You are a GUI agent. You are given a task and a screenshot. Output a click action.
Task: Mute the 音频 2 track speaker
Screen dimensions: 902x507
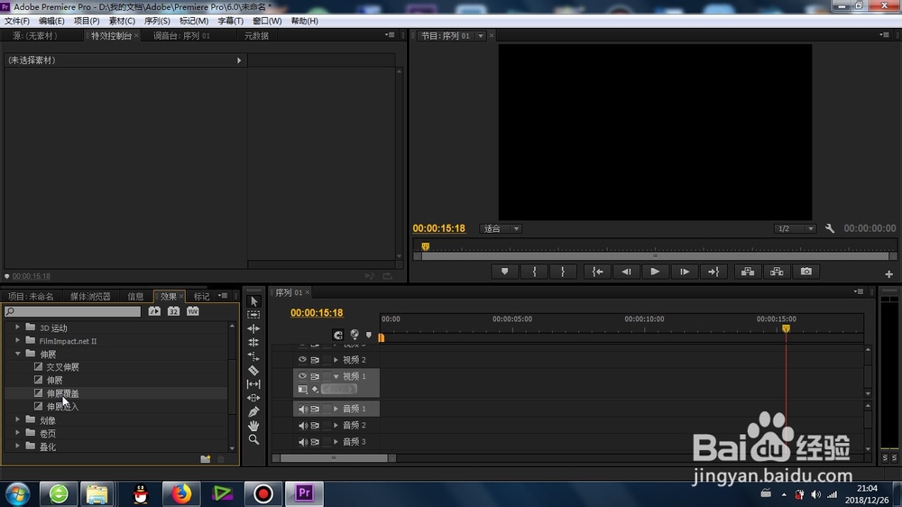click(x=302, y=425)
